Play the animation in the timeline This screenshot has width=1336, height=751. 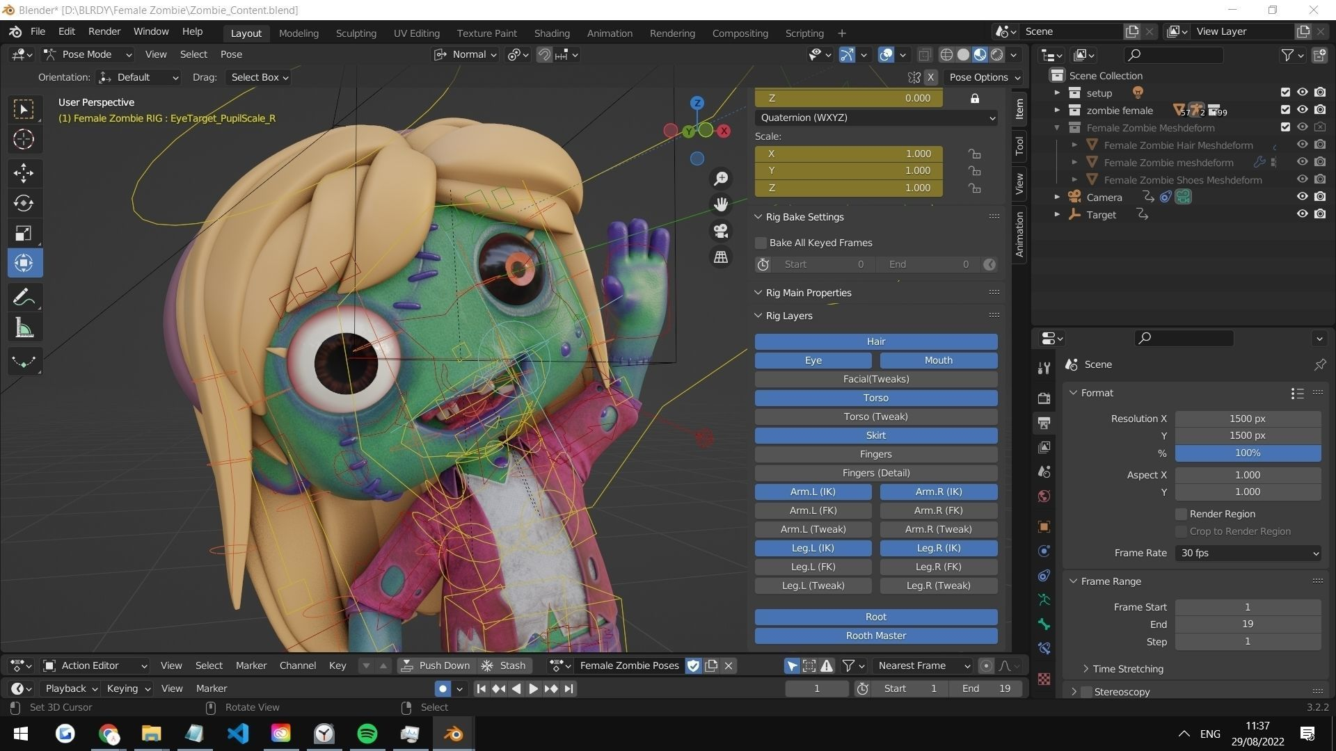point(533,688)
